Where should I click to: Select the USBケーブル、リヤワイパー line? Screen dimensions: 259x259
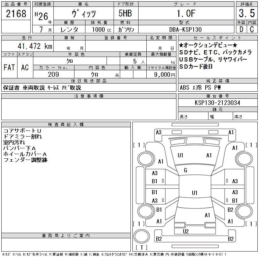pos(213,59)
